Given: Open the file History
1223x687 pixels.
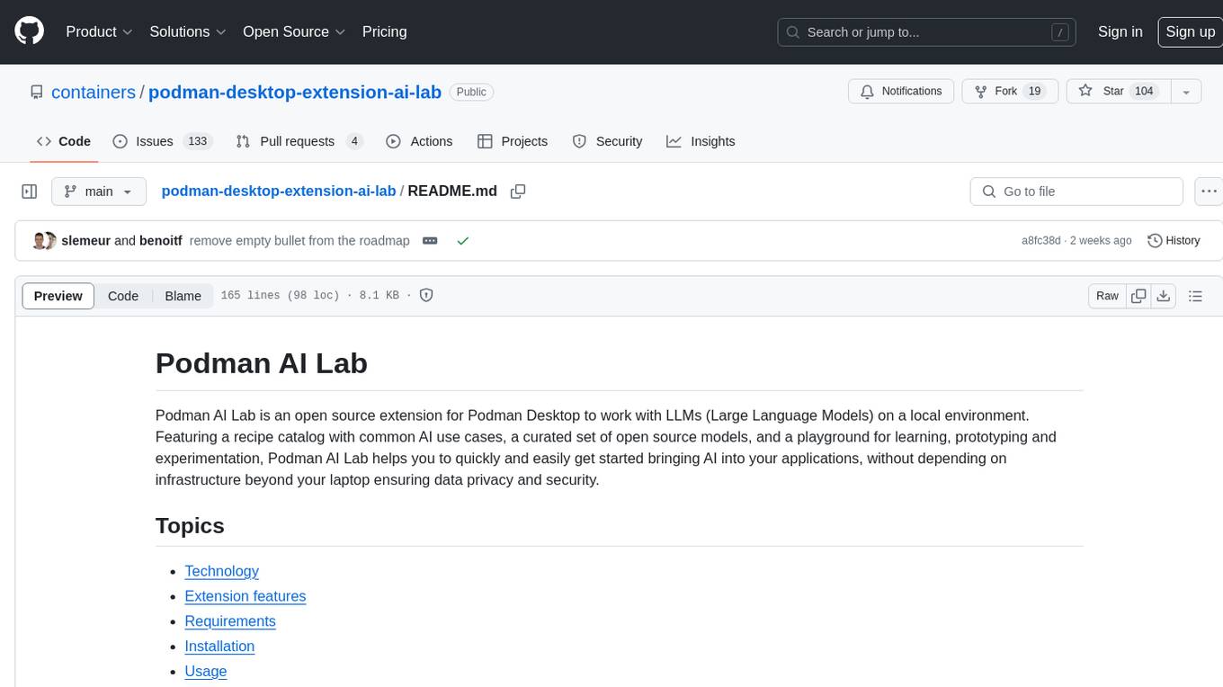Looking at the screenshot, I should 1174,240.
